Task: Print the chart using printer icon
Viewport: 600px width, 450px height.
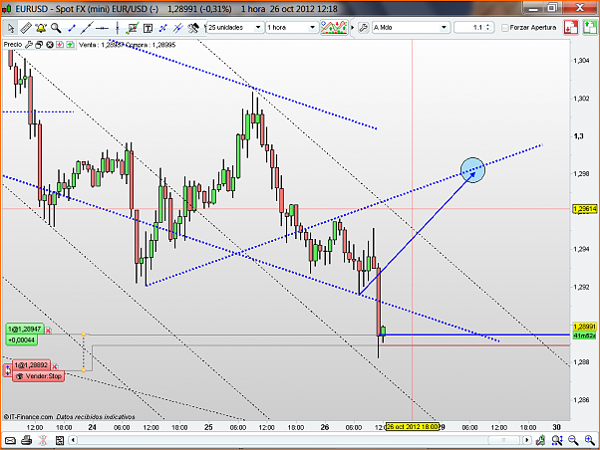Action: (26, 441)
